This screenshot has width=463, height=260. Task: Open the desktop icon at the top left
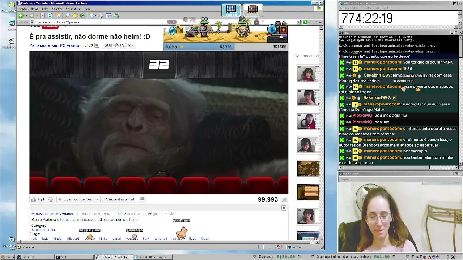point(11,6)
